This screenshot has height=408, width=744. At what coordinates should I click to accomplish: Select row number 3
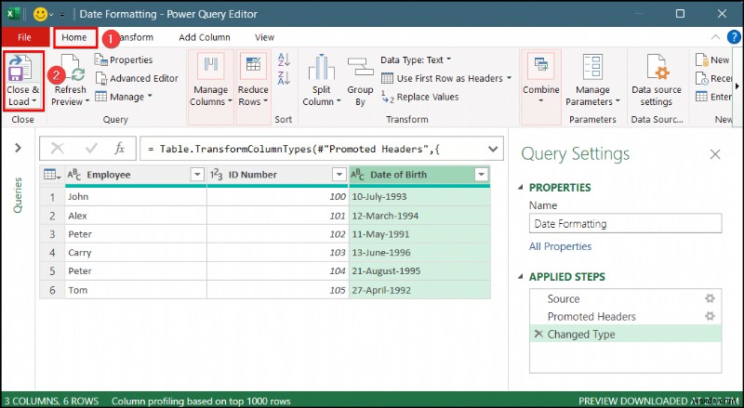coord(52,234)
